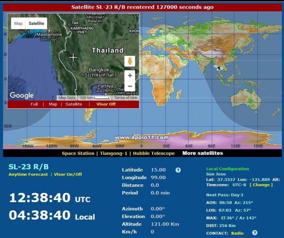Image resolution: width=284 pixels, height=238 pixels.
Task: Click More satellites
Action: (x=203, y=153)
